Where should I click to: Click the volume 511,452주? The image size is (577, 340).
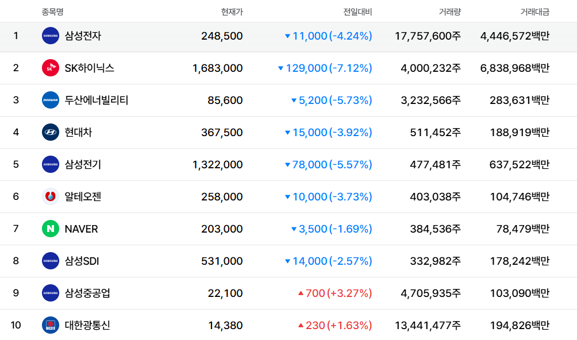436,132
